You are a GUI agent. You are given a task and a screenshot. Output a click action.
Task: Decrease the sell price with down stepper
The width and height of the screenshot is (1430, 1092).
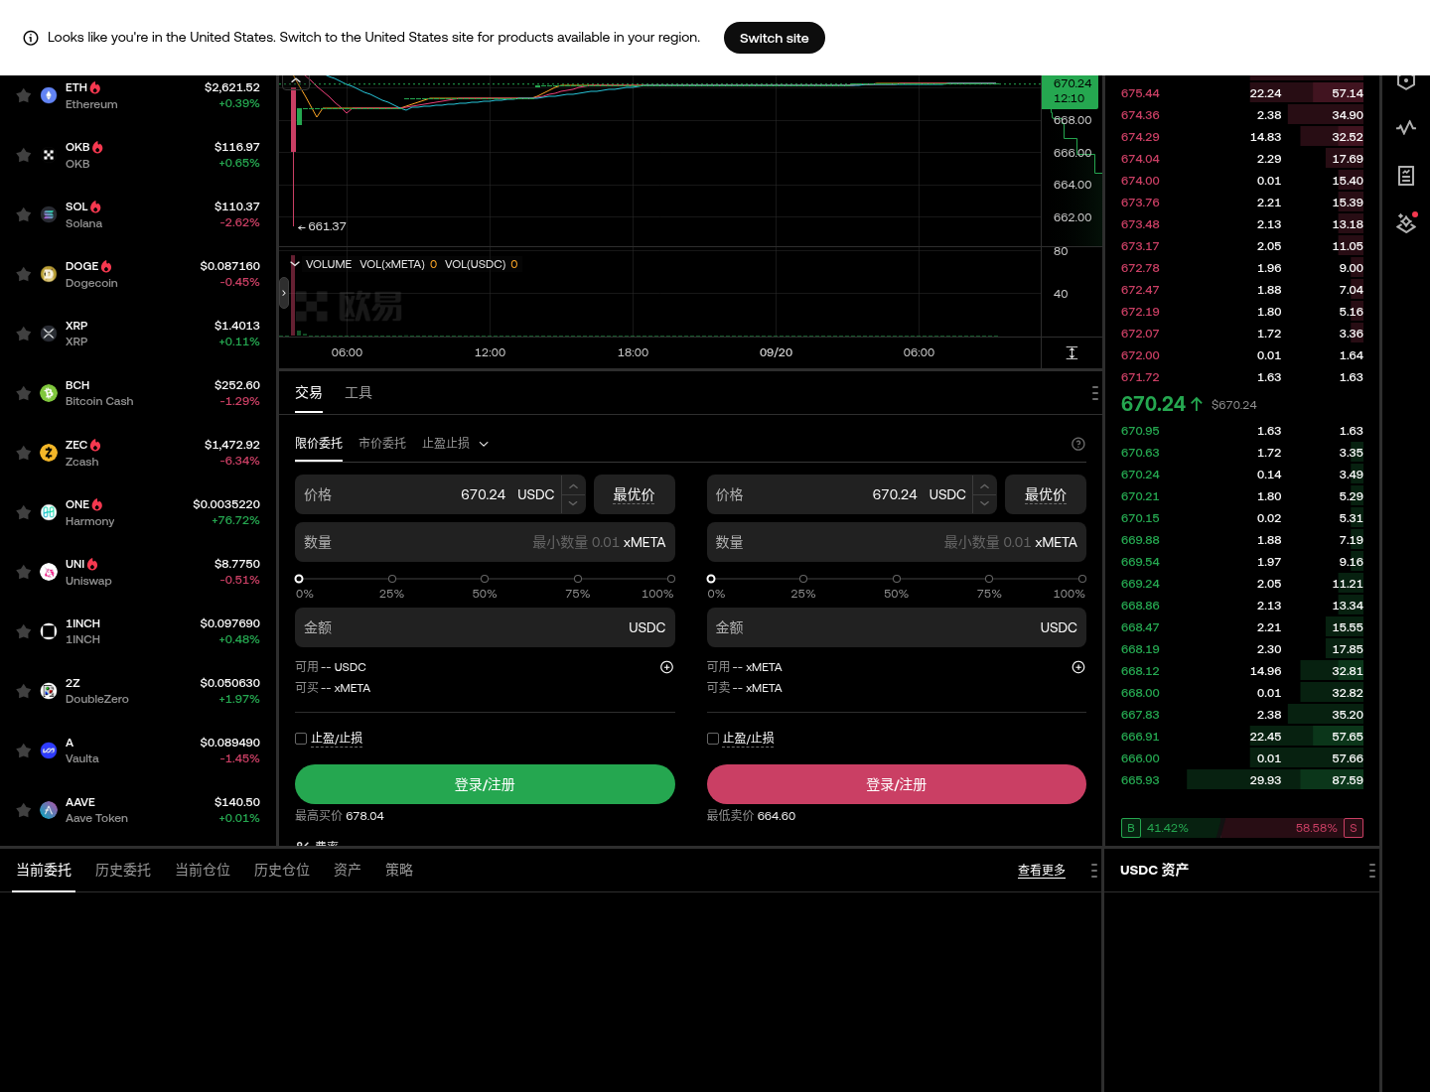985,504
